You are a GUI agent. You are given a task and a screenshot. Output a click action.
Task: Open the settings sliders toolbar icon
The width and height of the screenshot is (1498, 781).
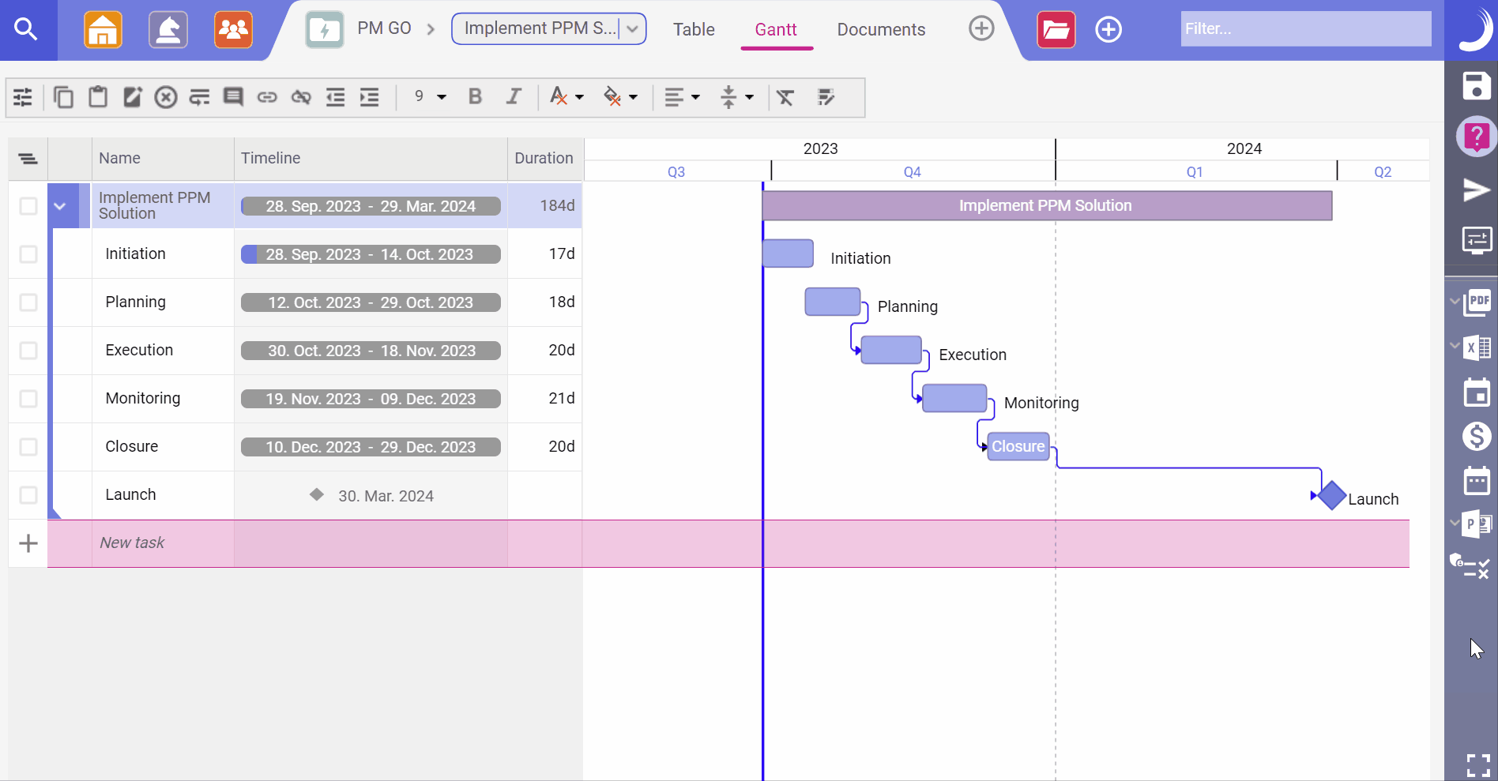tap(23, 97)
